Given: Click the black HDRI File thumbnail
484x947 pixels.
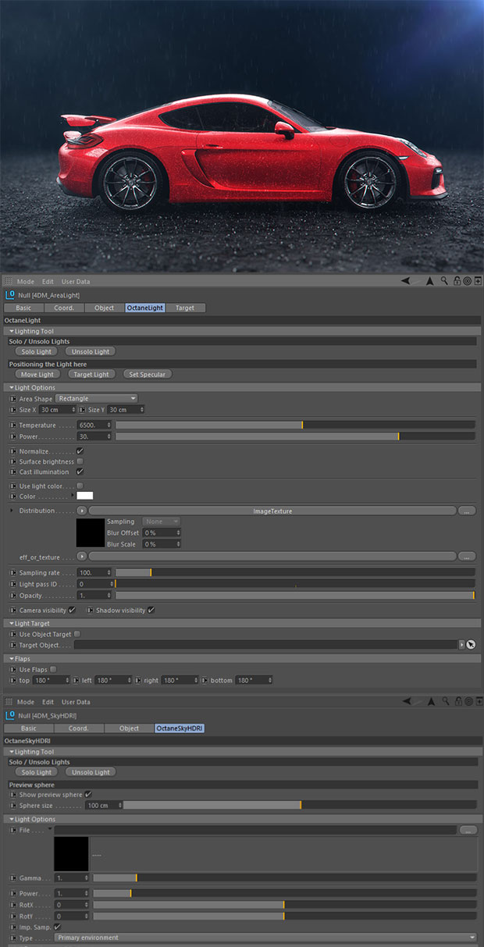Looking at the screenshot, I should click(x=71, y=854).
